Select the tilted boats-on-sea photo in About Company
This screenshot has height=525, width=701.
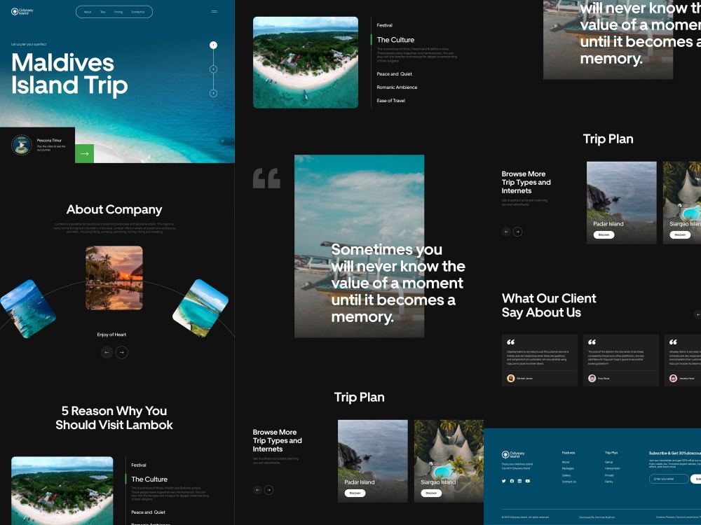27,309
